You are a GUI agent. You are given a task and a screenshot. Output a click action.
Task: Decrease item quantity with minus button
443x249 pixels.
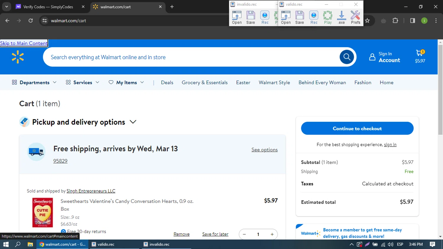pos(244,234)
